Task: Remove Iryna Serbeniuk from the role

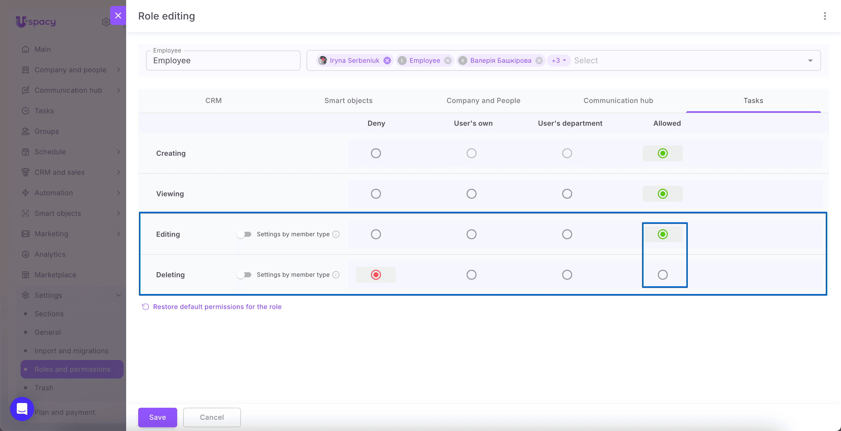Action: point(387,60)
